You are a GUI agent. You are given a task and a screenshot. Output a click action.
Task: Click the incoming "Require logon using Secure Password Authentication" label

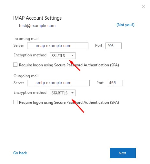pyautogui.click(x=69, y=65)
